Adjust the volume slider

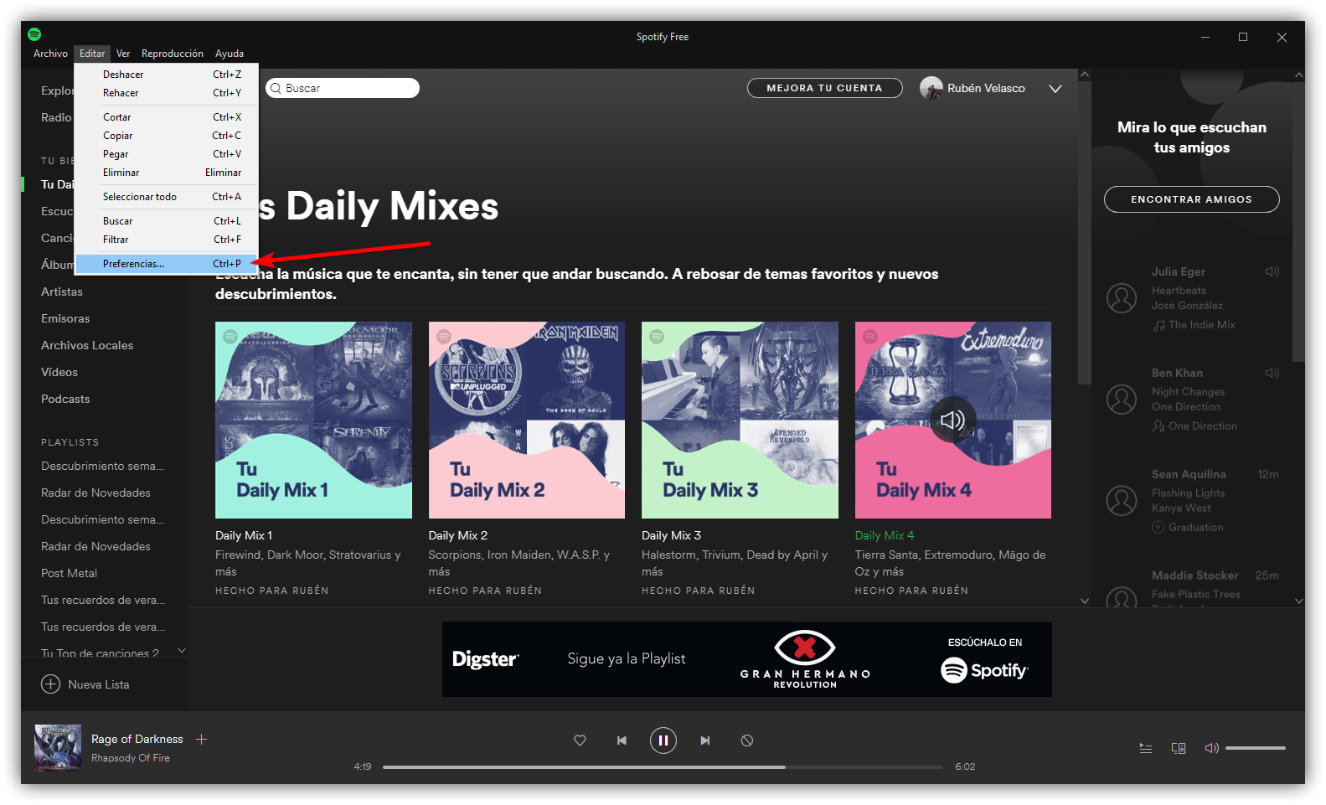pos(1255,748)
